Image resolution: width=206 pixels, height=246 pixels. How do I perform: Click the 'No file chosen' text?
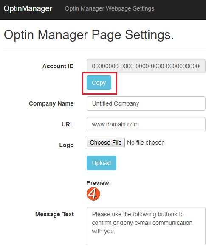(x=146, y=143)
